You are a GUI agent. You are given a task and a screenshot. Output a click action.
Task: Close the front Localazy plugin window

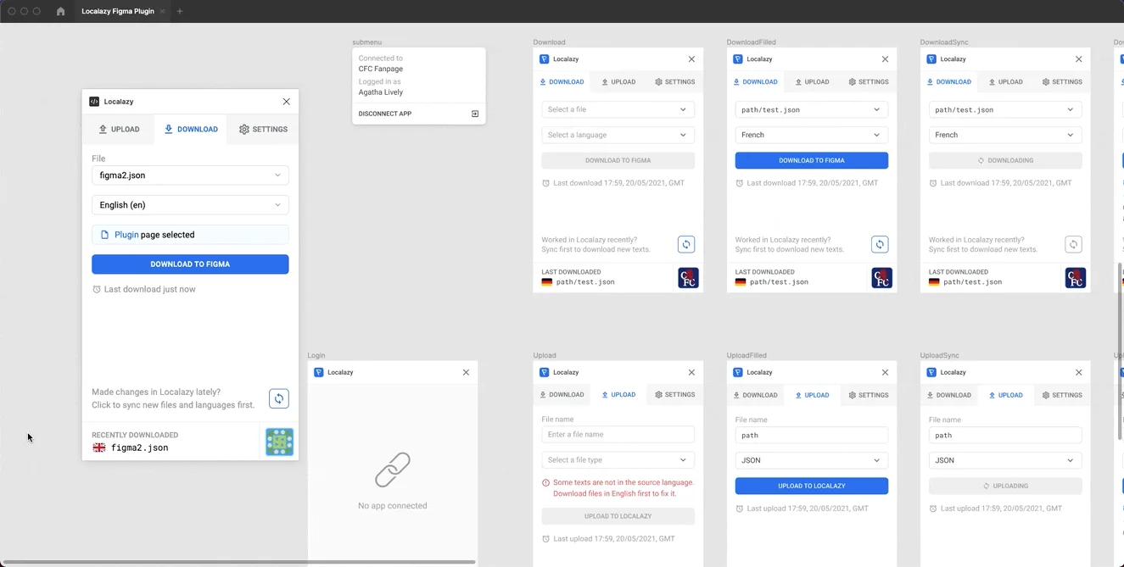(286, 102)
